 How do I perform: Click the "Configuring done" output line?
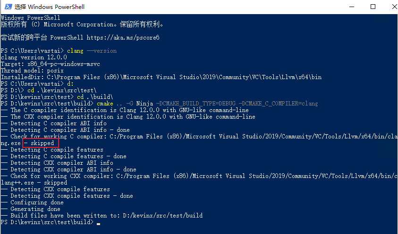tap(37, 202)
